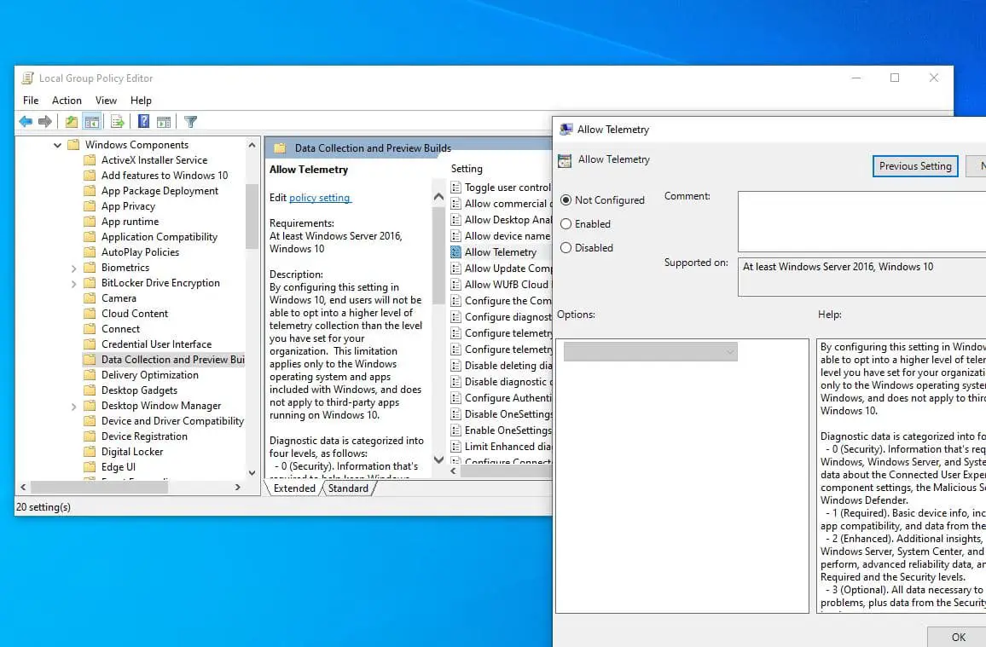
Task: Click description pane scroll down arrow
Action: click(439, 459)
